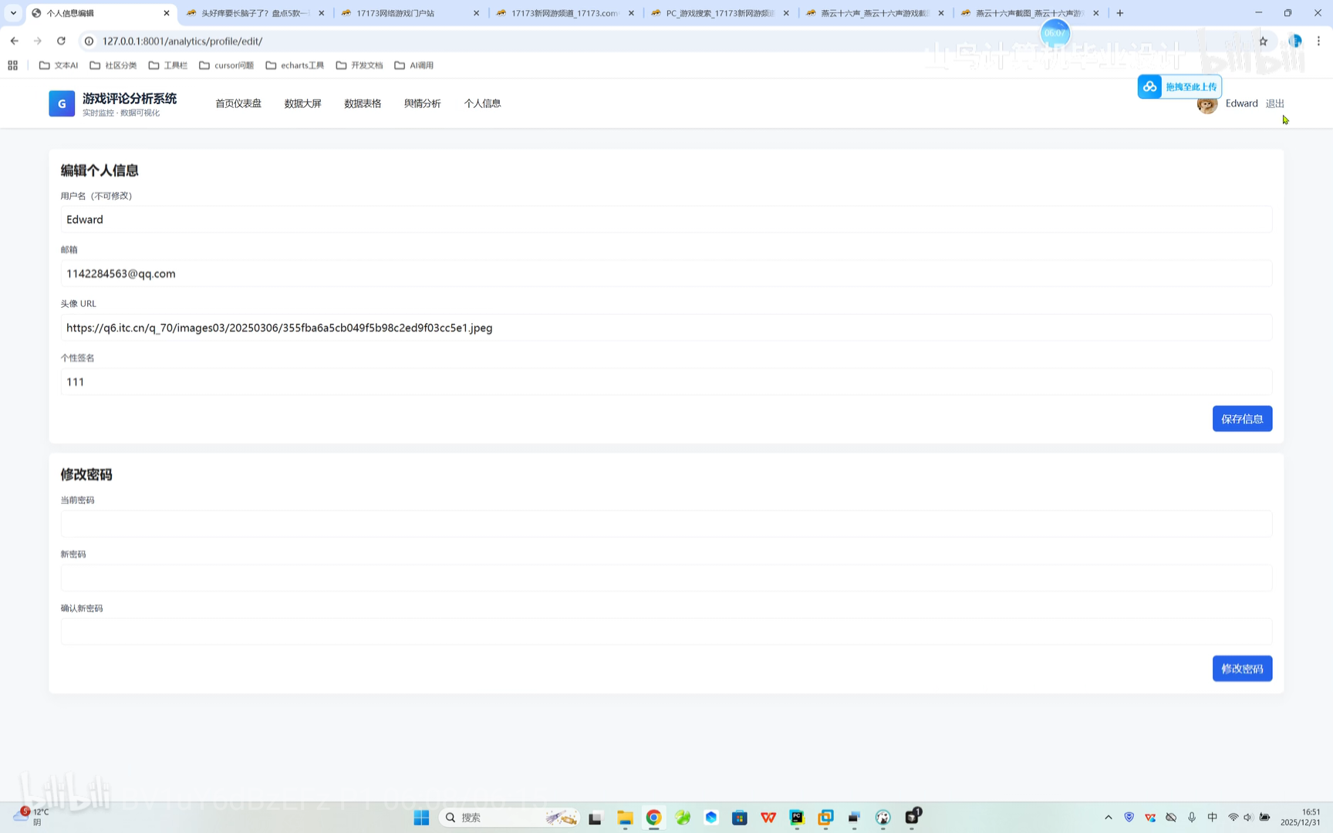Select 数据大屏 in the navigation bar
This screenshot has width=1333, height=833.
pyautogui.click(x=302, y=103)
